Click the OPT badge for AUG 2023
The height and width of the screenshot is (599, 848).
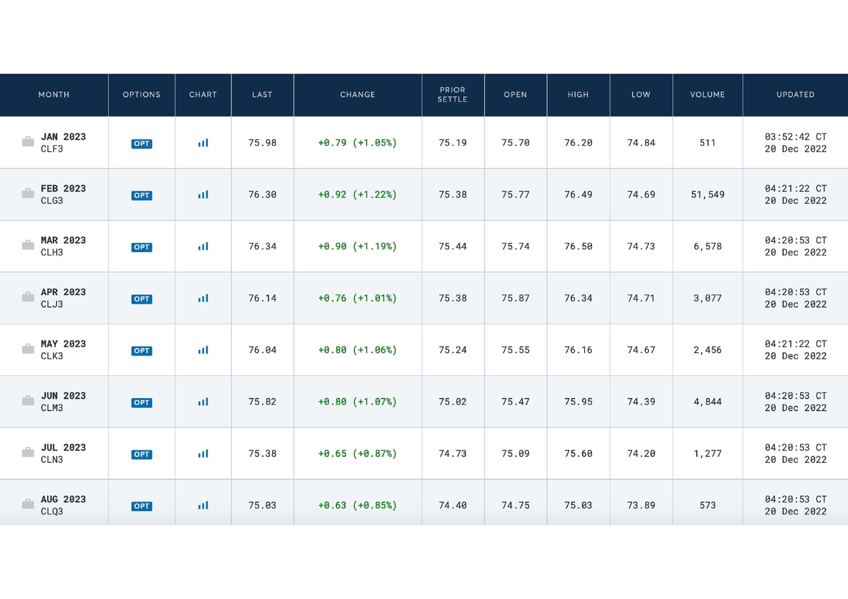[141, 507]
